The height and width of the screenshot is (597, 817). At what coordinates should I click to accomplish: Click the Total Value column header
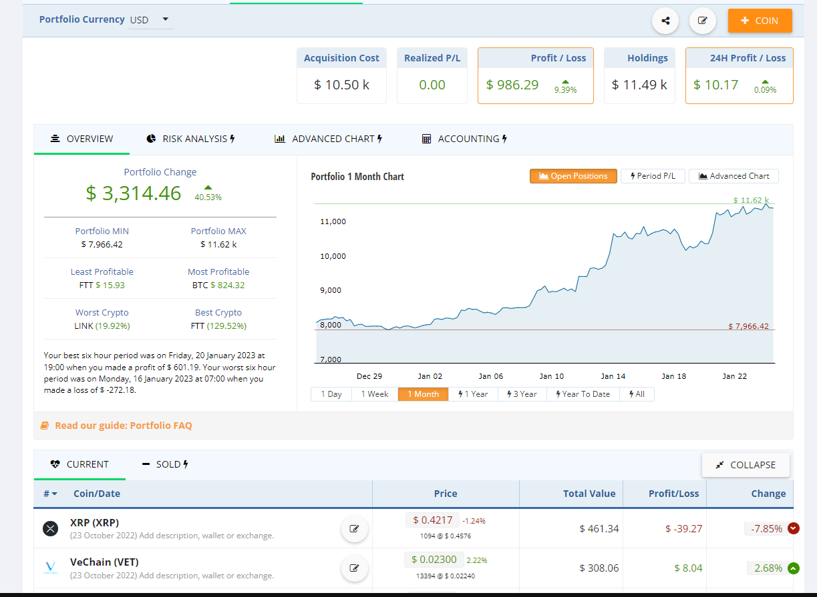(589, 494)
